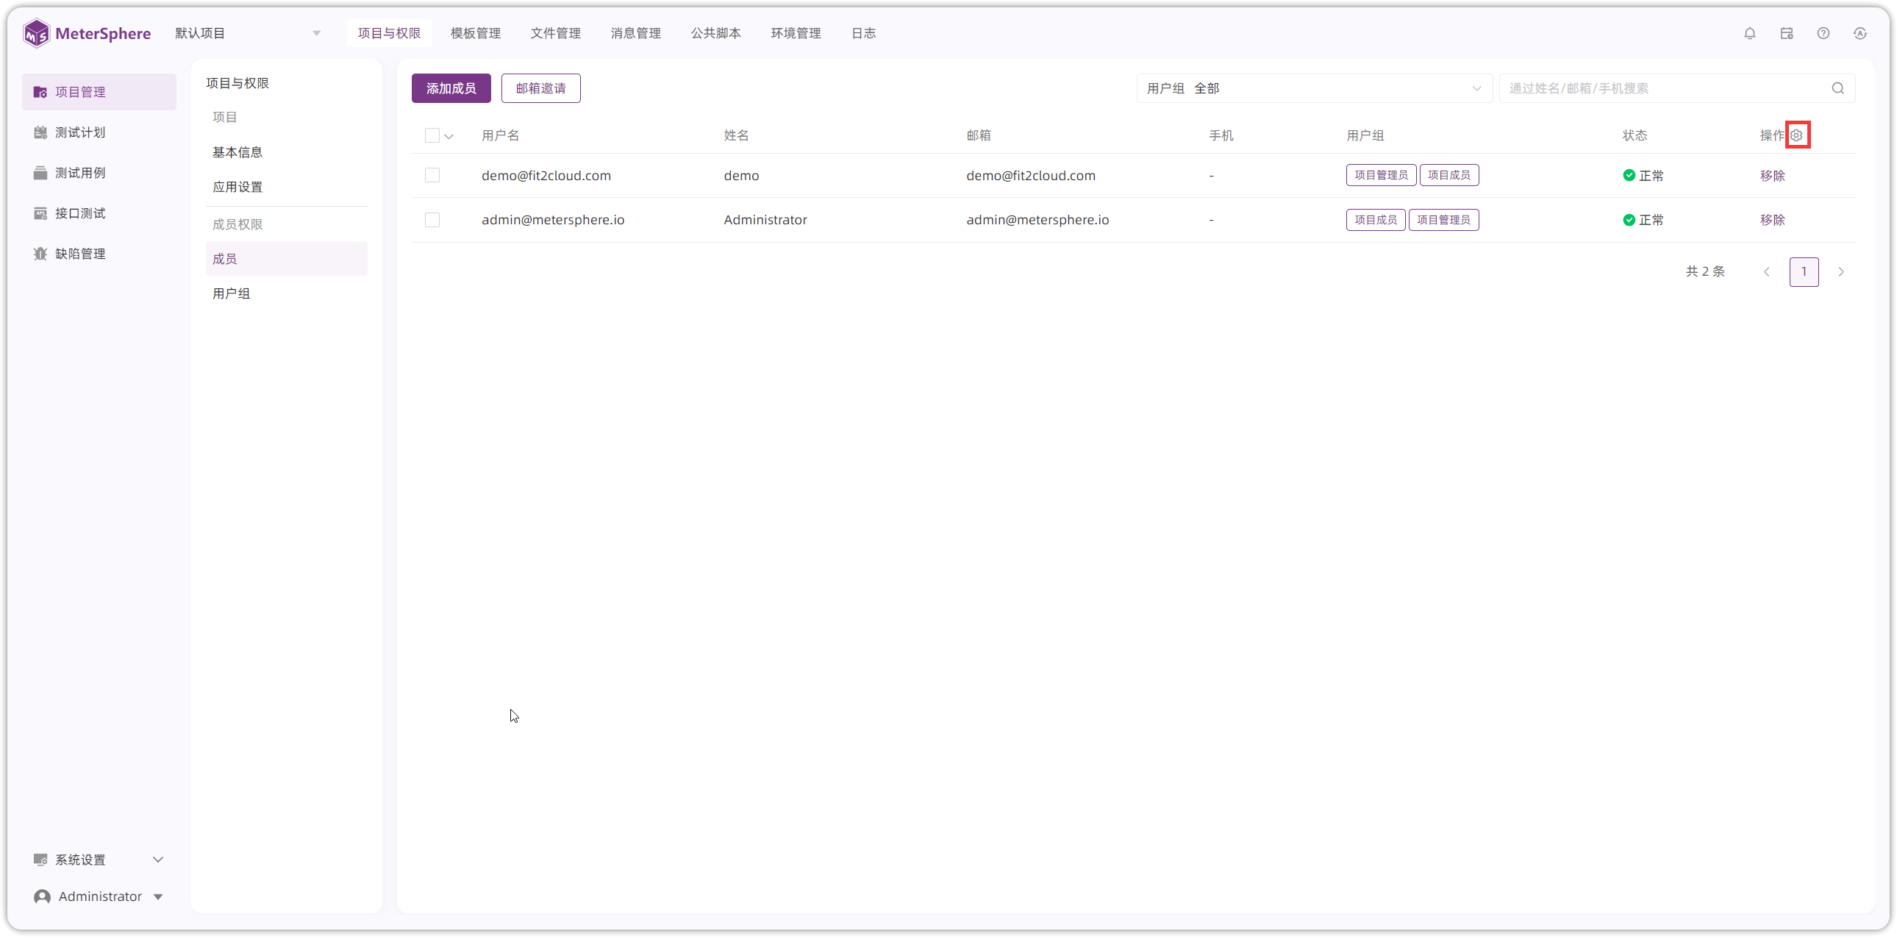1897x937 pixels.
Task: Click the 项目管理员 tag in demo row
Action: pos(1382,175)
